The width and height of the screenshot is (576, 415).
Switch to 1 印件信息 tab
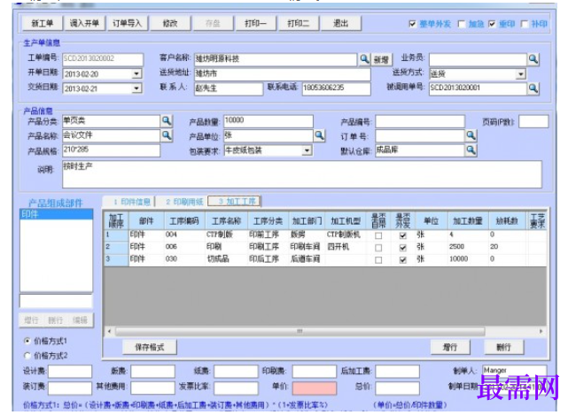131,202
